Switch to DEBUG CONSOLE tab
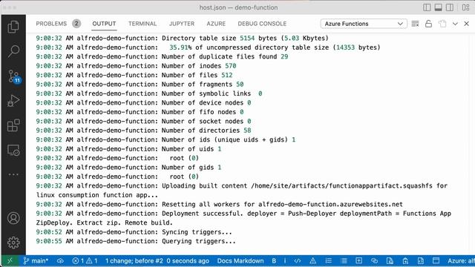 click(x=262, y=24)
